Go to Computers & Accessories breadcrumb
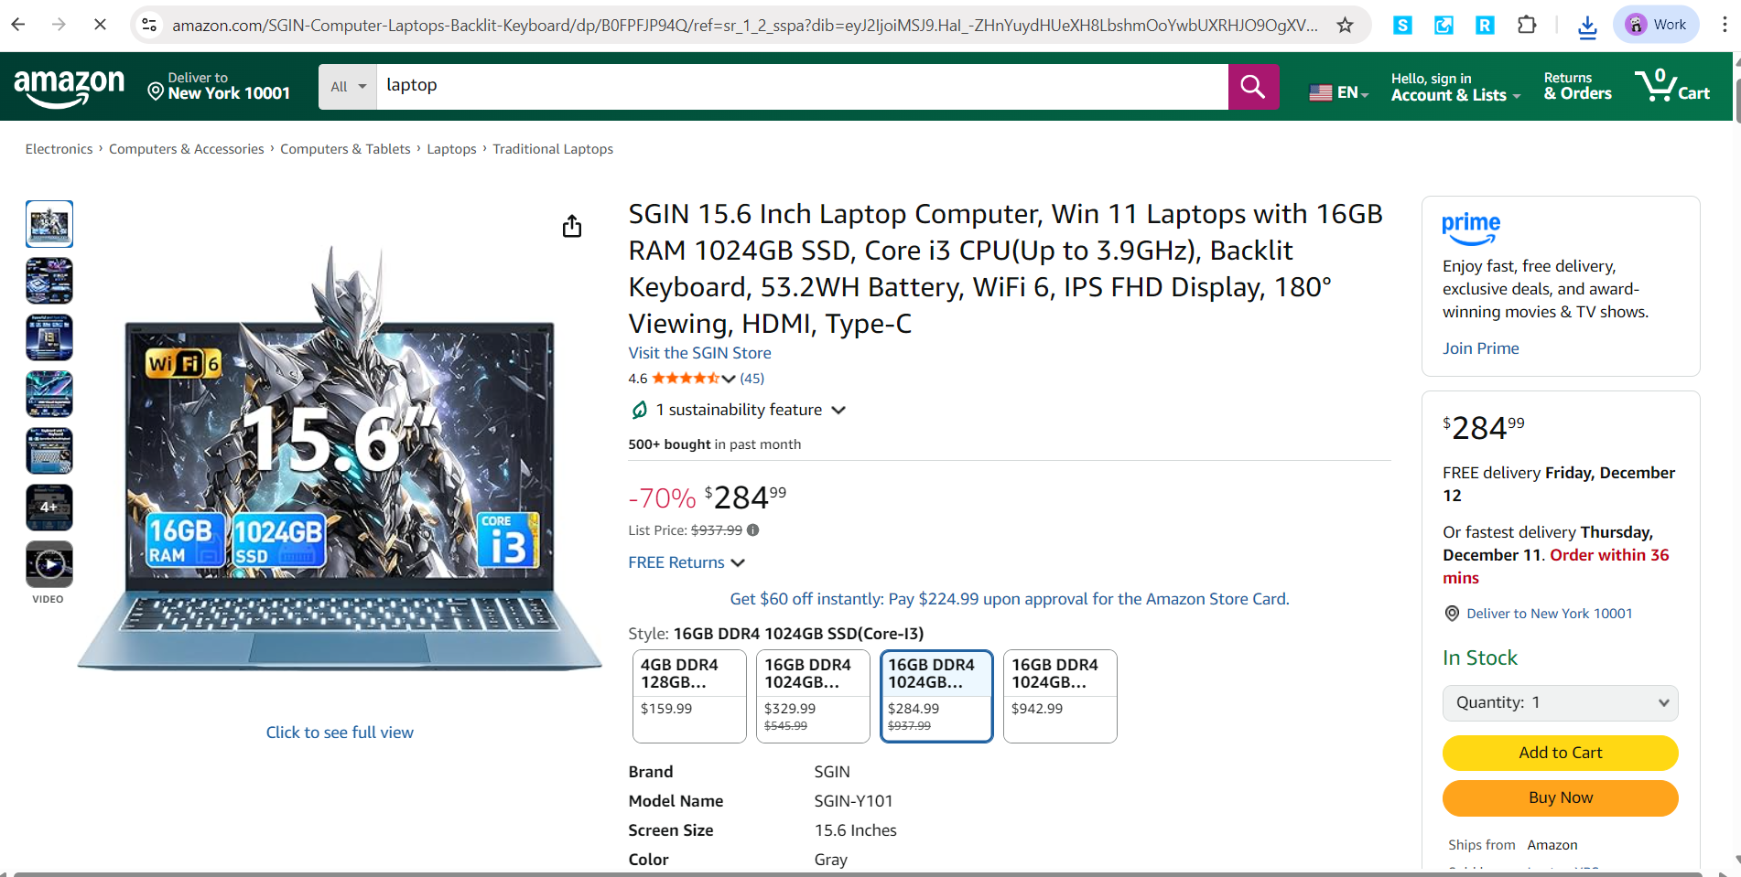 coord(186,149)
